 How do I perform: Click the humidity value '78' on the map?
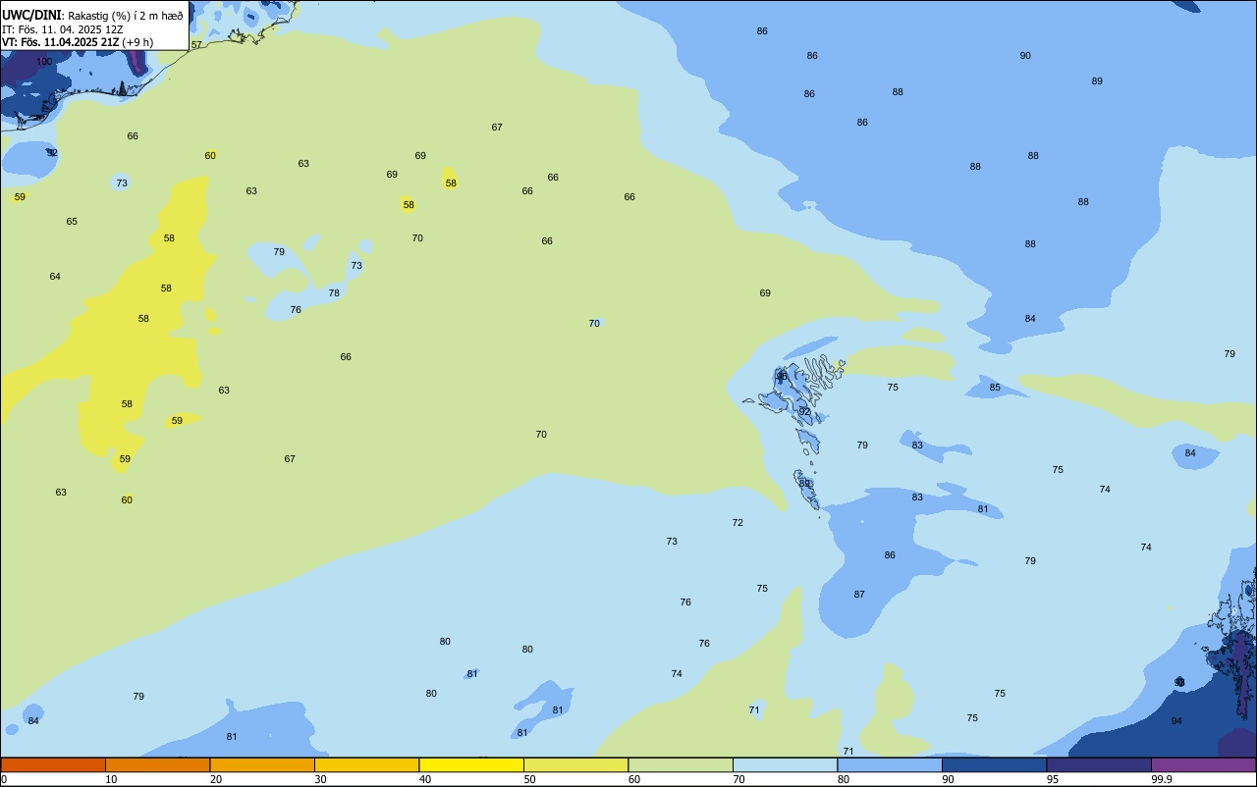pos(334,293)
